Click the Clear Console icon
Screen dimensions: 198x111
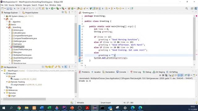[x=170, y=75]
